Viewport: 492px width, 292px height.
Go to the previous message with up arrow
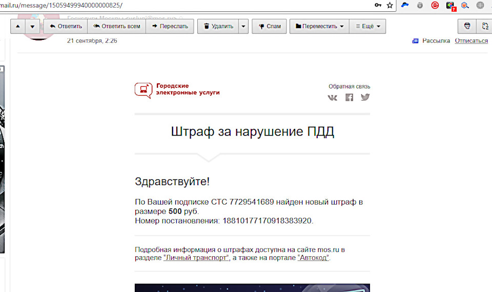(x=18, y=27)
